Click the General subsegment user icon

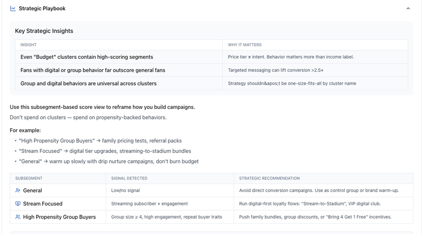(18, 190)
